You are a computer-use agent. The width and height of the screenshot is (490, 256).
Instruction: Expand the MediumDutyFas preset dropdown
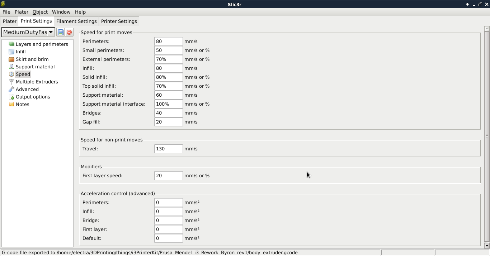click(51, 32)
